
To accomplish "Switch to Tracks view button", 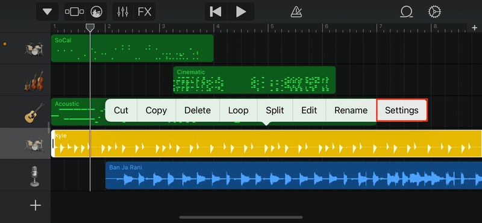I will [x=74, y=11].
